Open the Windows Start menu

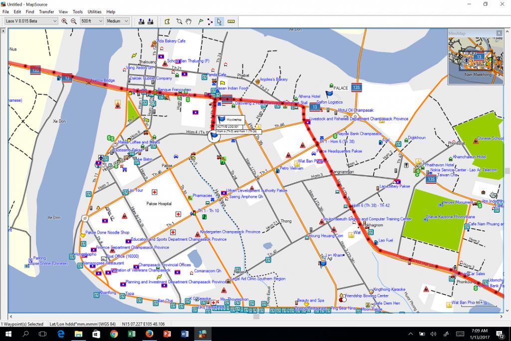coord(8,334)
